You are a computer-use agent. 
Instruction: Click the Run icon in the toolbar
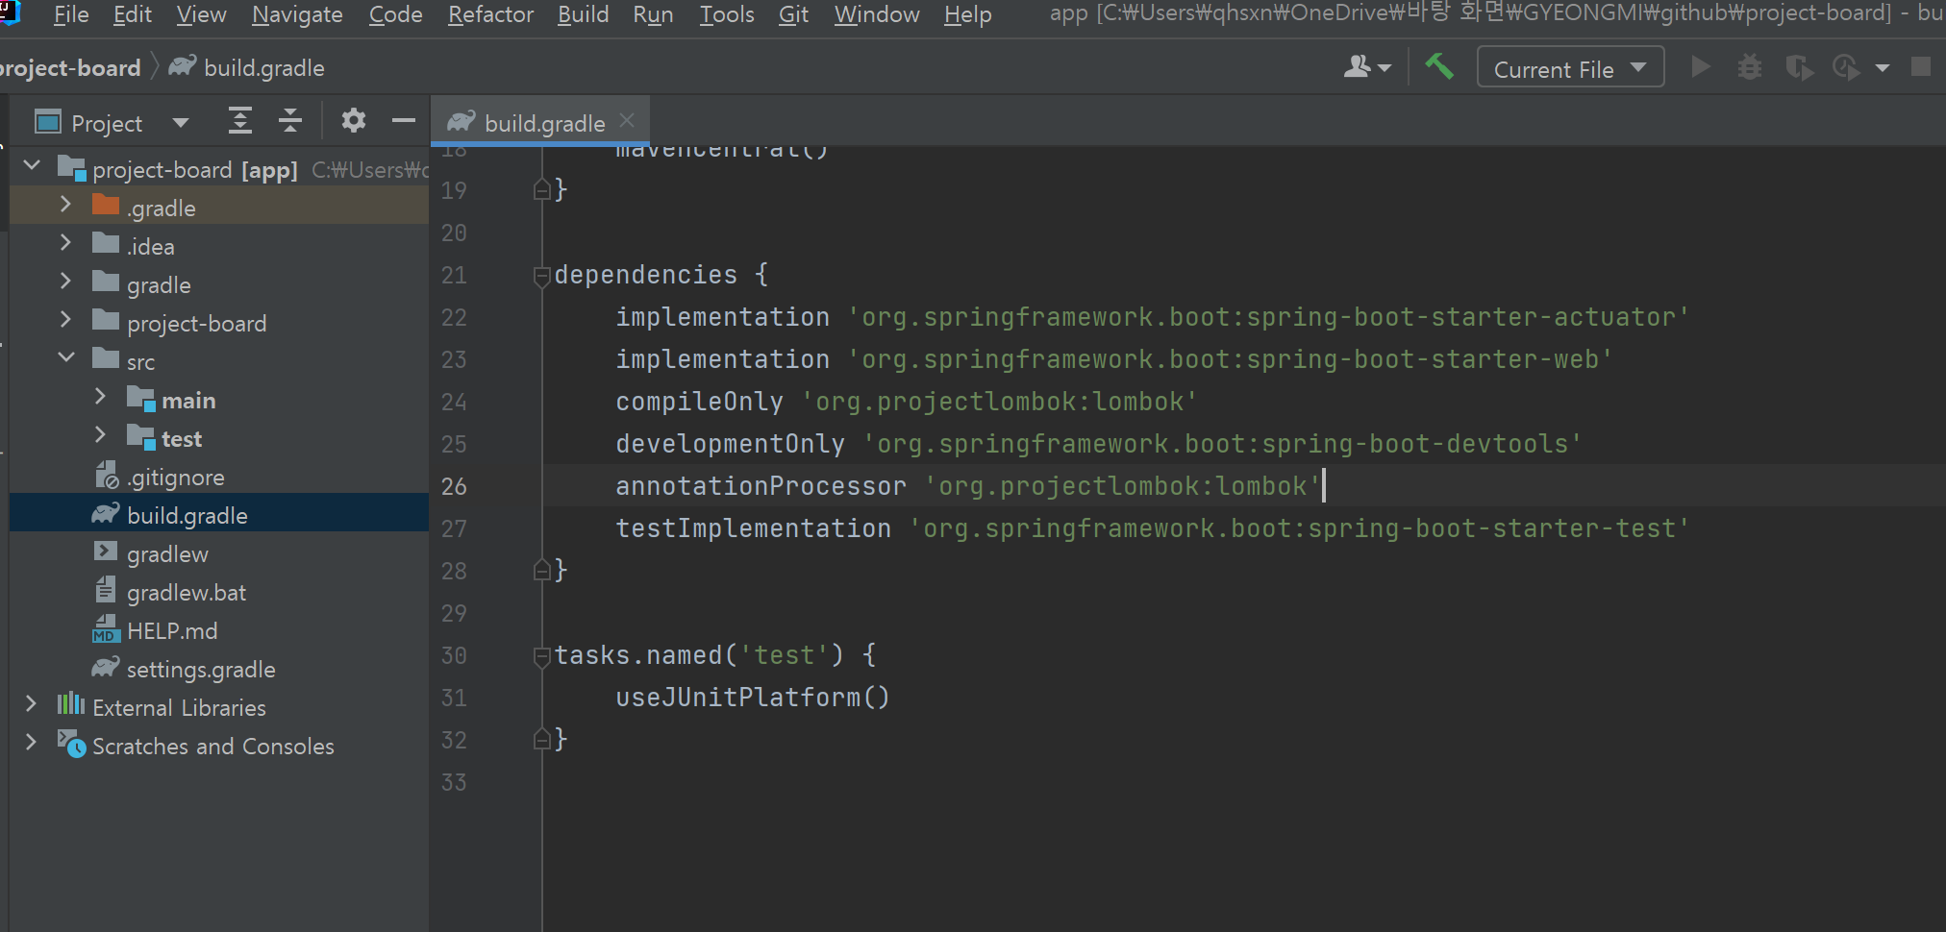pyautogui.click(x=1700, y=66)
